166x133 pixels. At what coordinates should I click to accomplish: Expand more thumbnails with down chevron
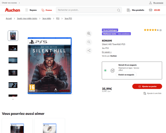(13, 99)
